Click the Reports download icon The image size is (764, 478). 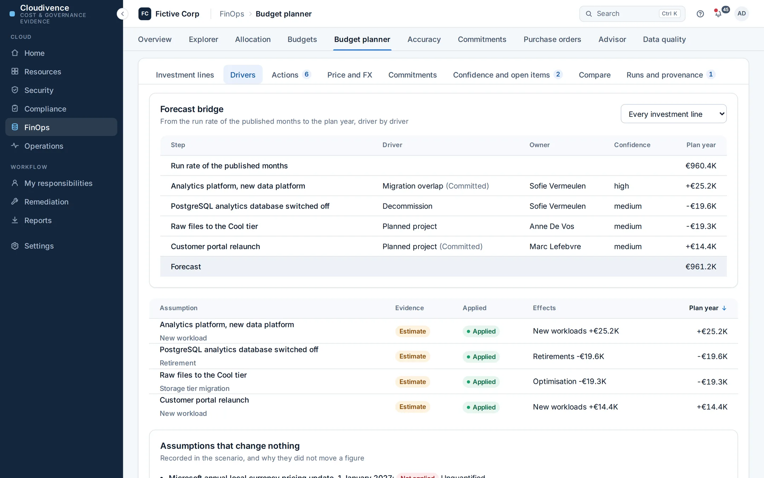click(15, 220)
